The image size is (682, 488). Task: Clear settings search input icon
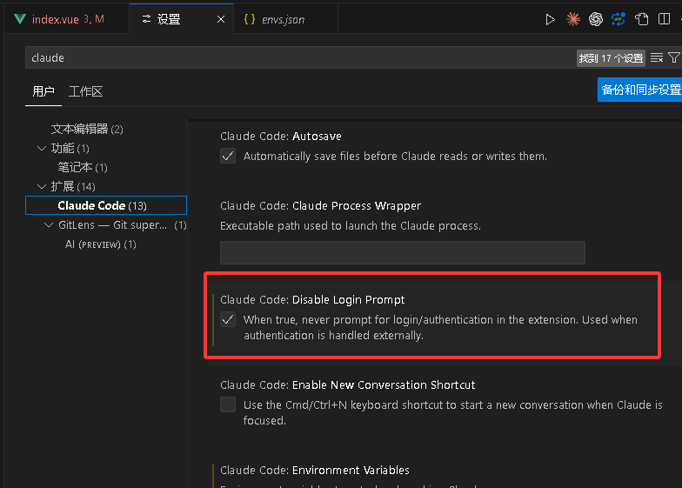click(x=657, y=57)
